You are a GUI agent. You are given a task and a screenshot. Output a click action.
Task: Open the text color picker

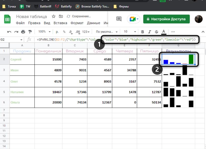164,32
